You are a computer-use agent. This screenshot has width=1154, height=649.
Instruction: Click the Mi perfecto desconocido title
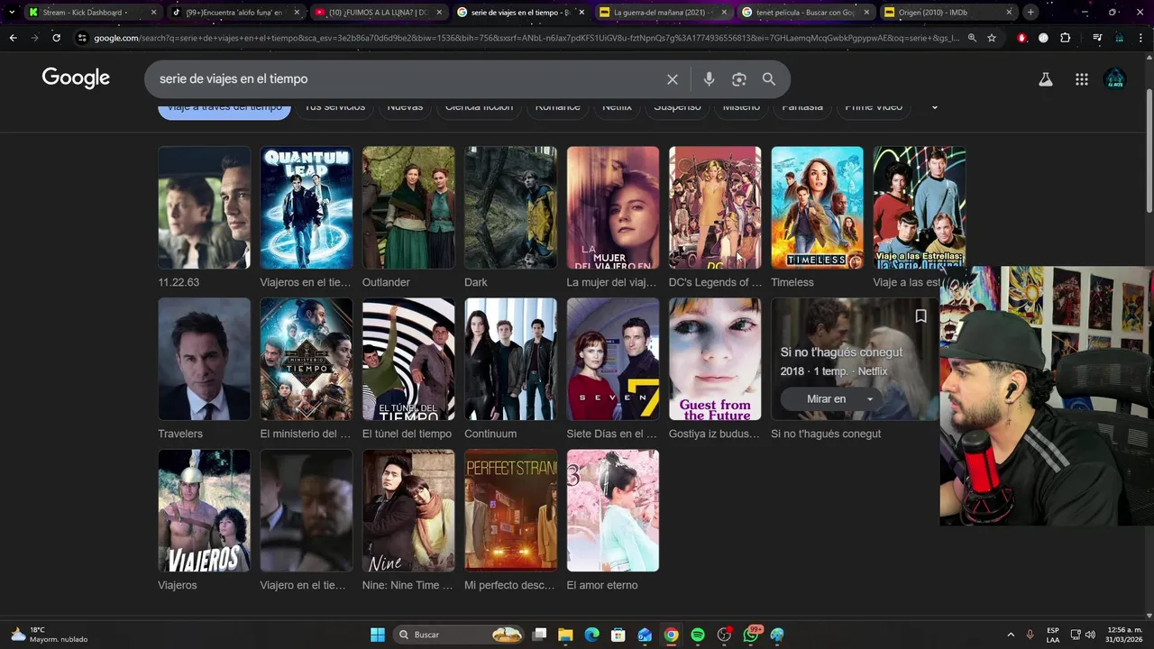(509, 585)
